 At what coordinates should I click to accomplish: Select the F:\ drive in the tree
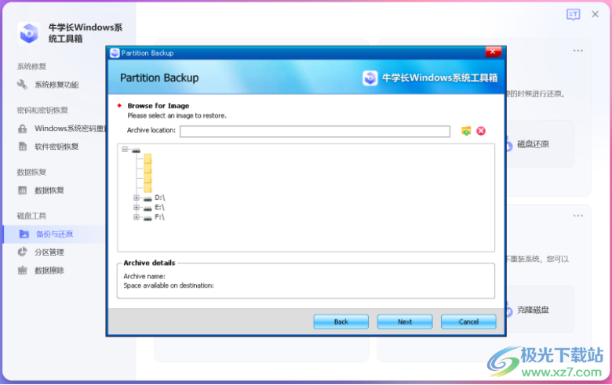point(159,217)
